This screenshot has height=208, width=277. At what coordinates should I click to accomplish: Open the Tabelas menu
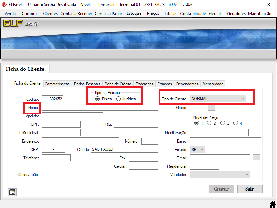point(171,14)
